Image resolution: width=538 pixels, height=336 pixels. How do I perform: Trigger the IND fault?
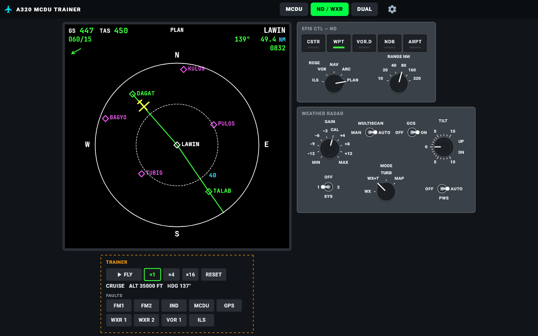(x=174, y=306)
